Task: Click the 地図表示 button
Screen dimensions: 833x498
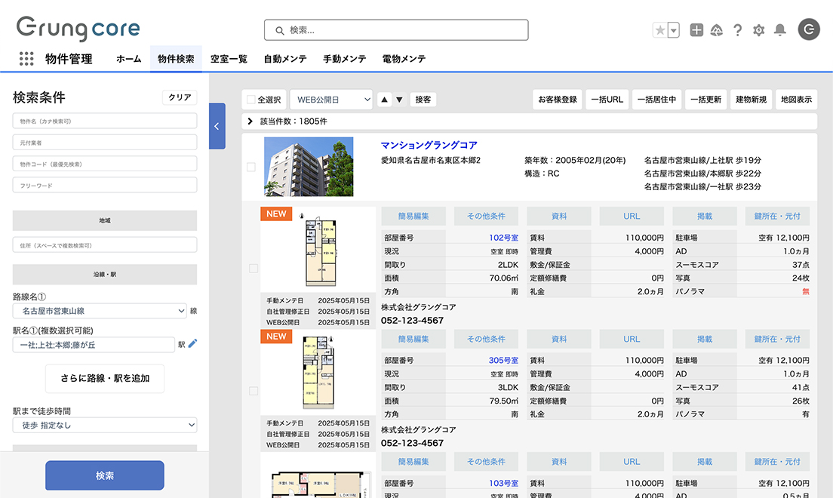Action: (796, 100)
